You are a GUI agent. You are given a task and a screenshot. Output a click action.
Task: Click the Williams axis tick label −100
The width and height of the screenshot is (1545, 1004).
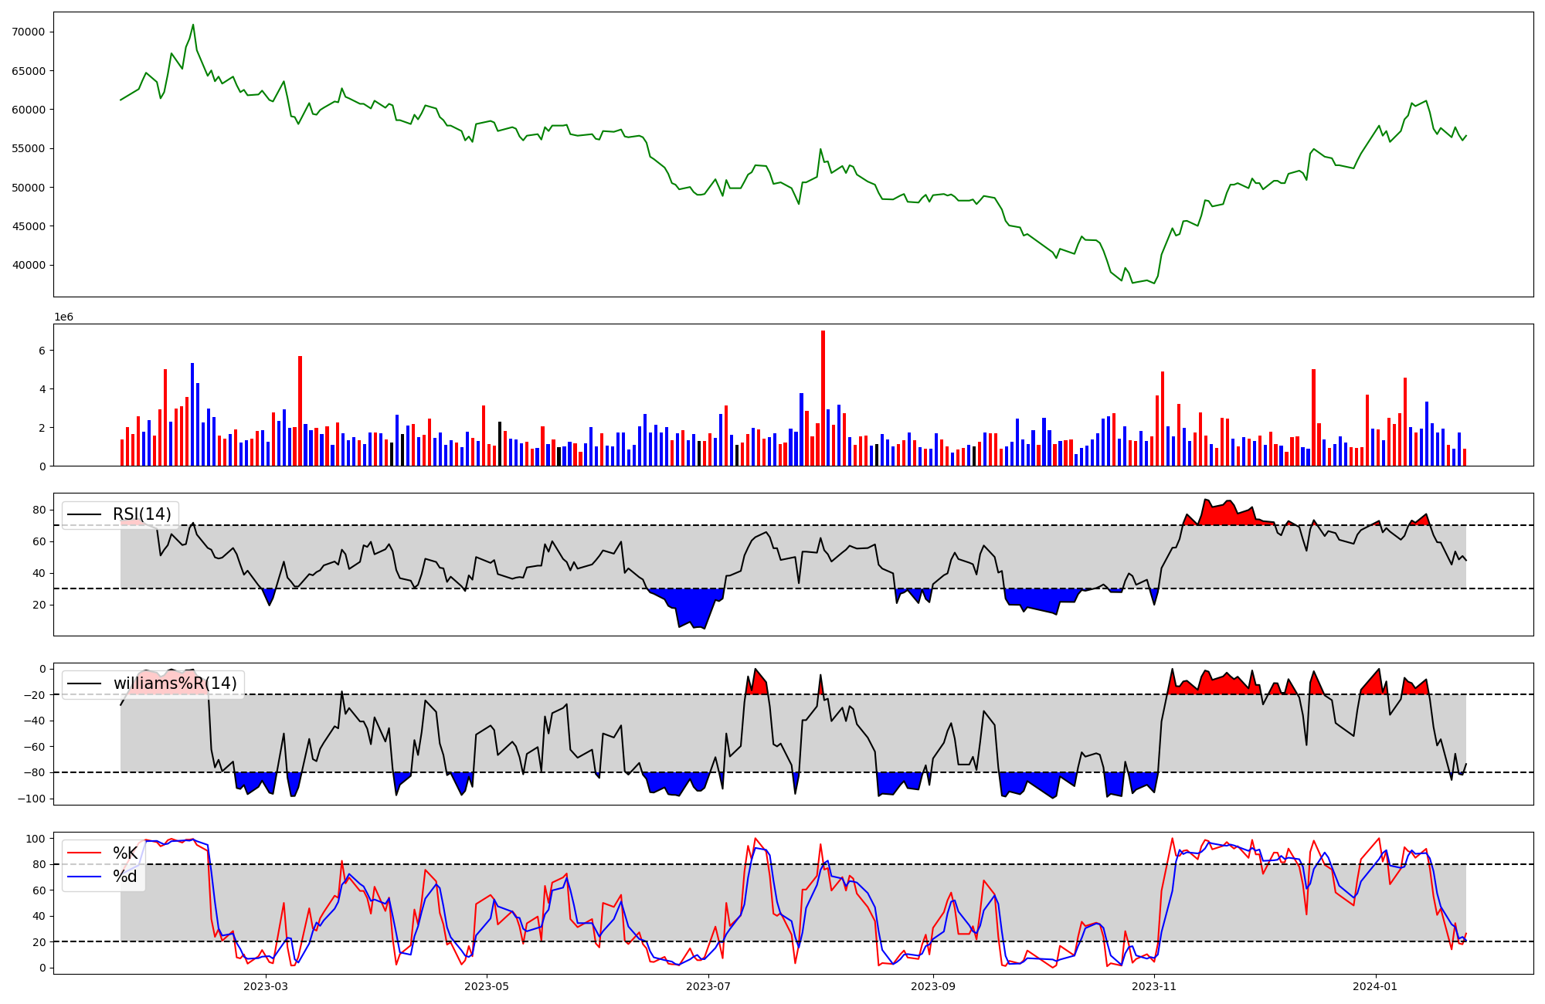point(31,799)
